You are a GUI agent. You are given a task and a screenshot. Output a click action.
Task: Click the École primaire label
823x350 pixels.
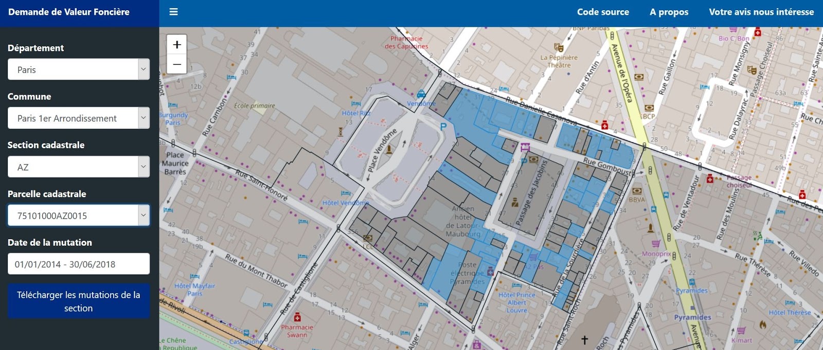click(254, 106)
